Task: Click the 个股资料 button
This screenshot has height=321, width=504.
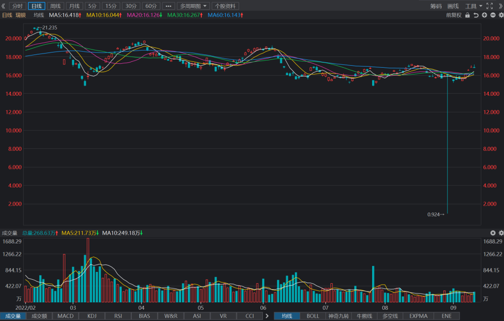Action: pyautogui.click(x=225, y=6)
